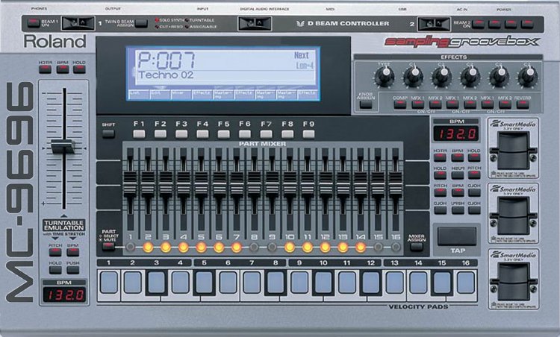The height and width of the screenshot is (337, 560).
Task: Hit velocity pad 11
Action: tap(346, 282)
